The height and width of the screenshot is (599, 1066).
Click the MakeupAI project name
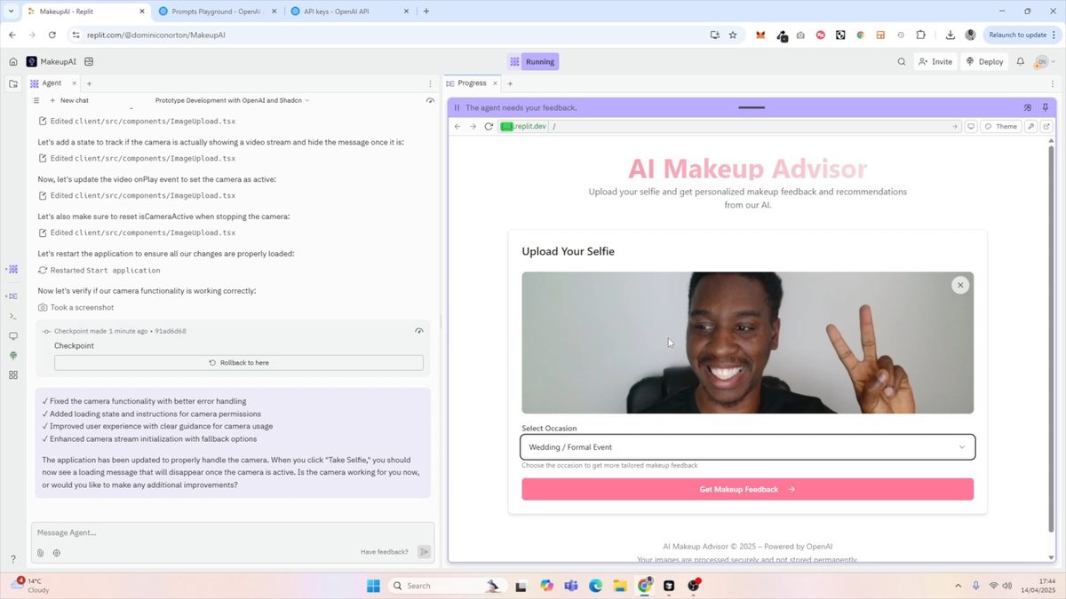click(x=58, y=61)
